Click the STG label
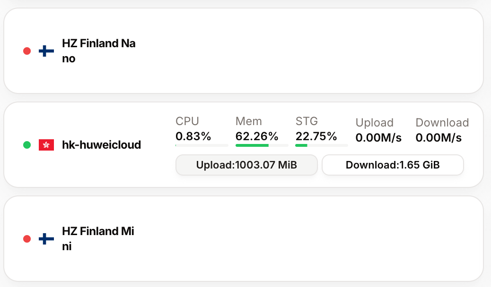 tap(307, 121)
